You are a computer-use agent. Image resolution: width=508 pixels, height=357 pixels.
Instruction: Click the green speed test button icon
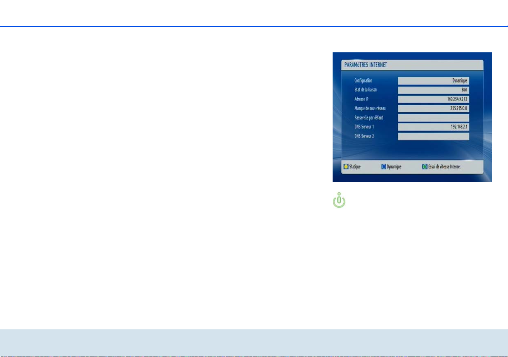point(425,167)
